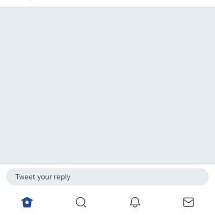Tap the magnifier icon in bottom bar
Image resolution: width=215 pixels, height=215 pixels.
pyautogui.click(x=81, y=202)
